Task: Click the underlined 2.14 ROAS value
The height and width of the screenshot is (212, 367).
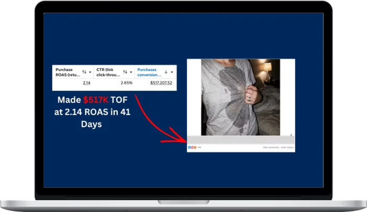Action: tap(86, 83)
